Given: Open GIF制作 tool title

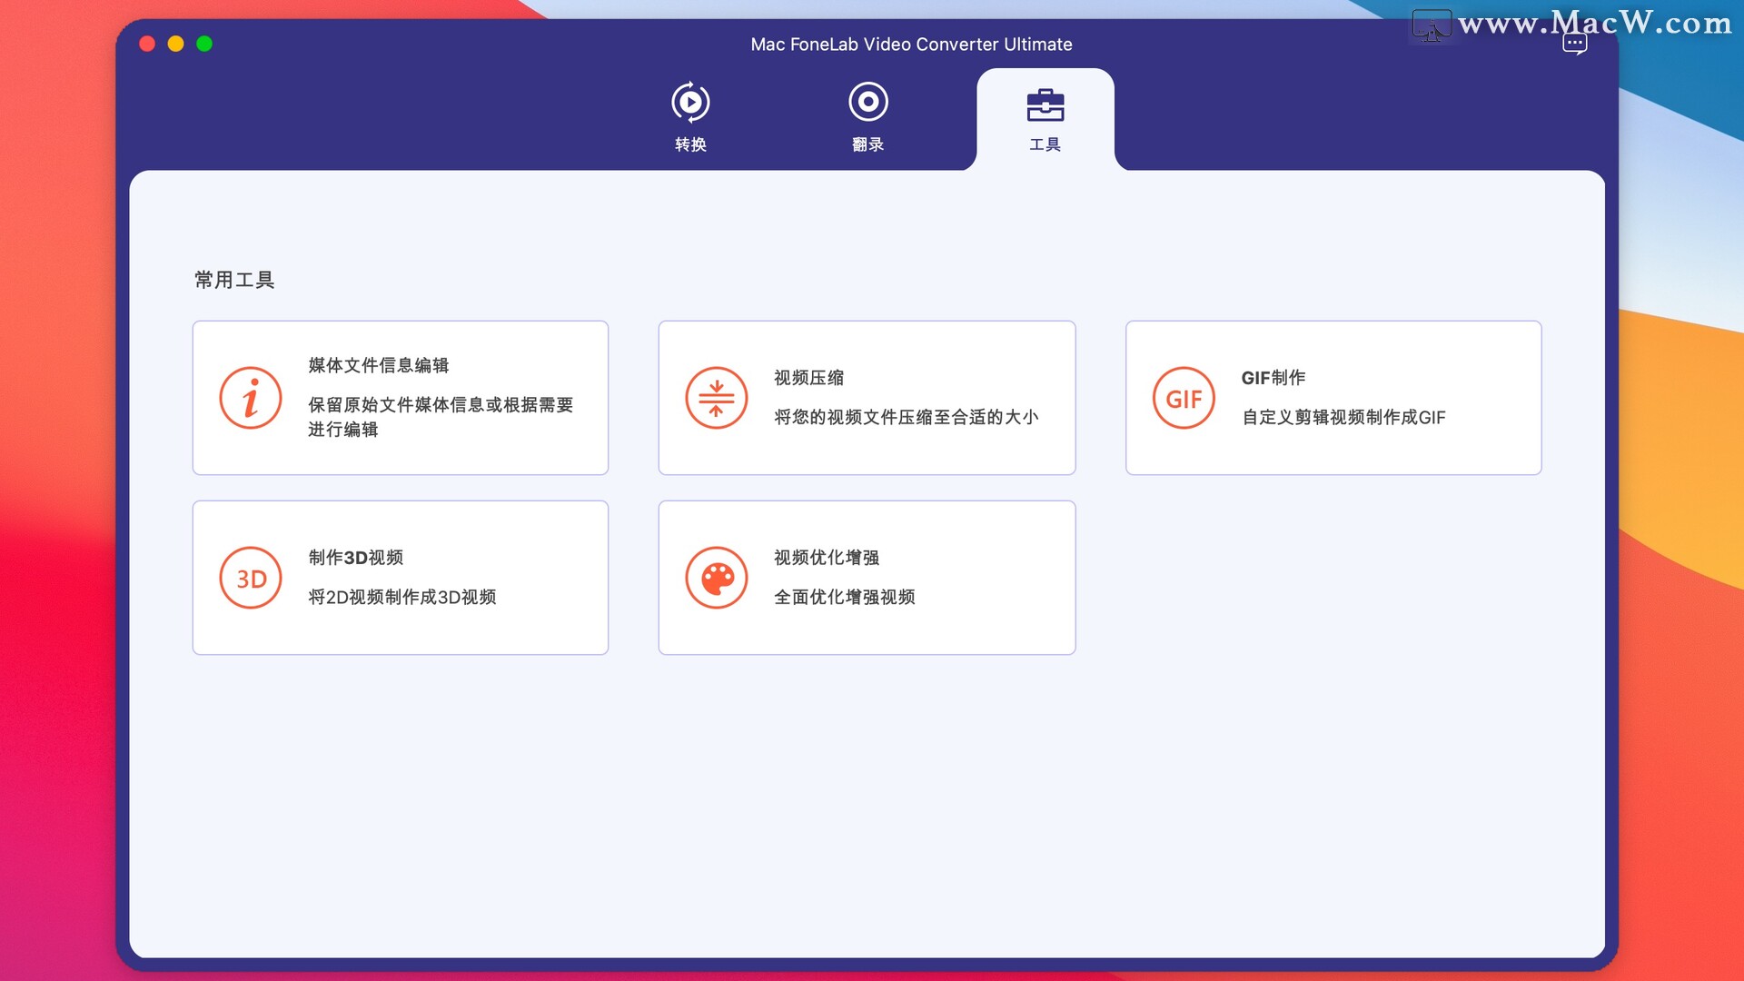Looking at the screenshot, I should tap(1273, 378).
